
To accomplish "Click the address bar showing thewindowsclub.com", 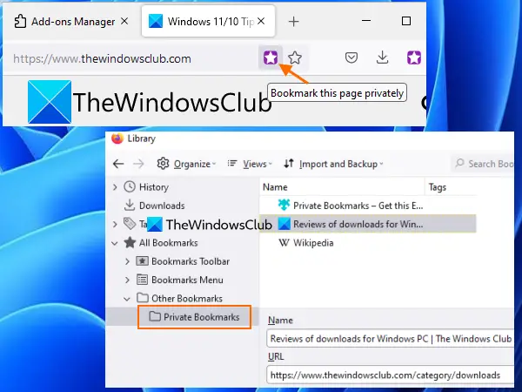I will click(x=133, y=58).
